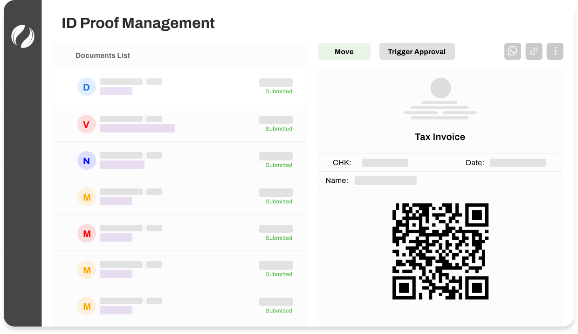Click the Date: label

(x=475, y=163)
